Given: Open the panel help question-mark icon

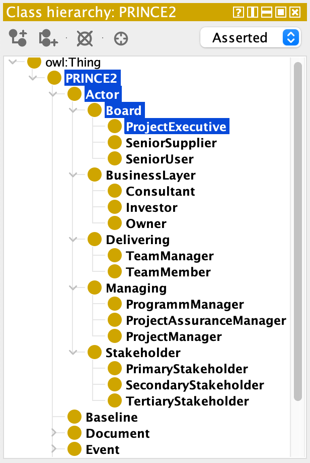Looking at the screenshot, I should [x=237, y=12].
